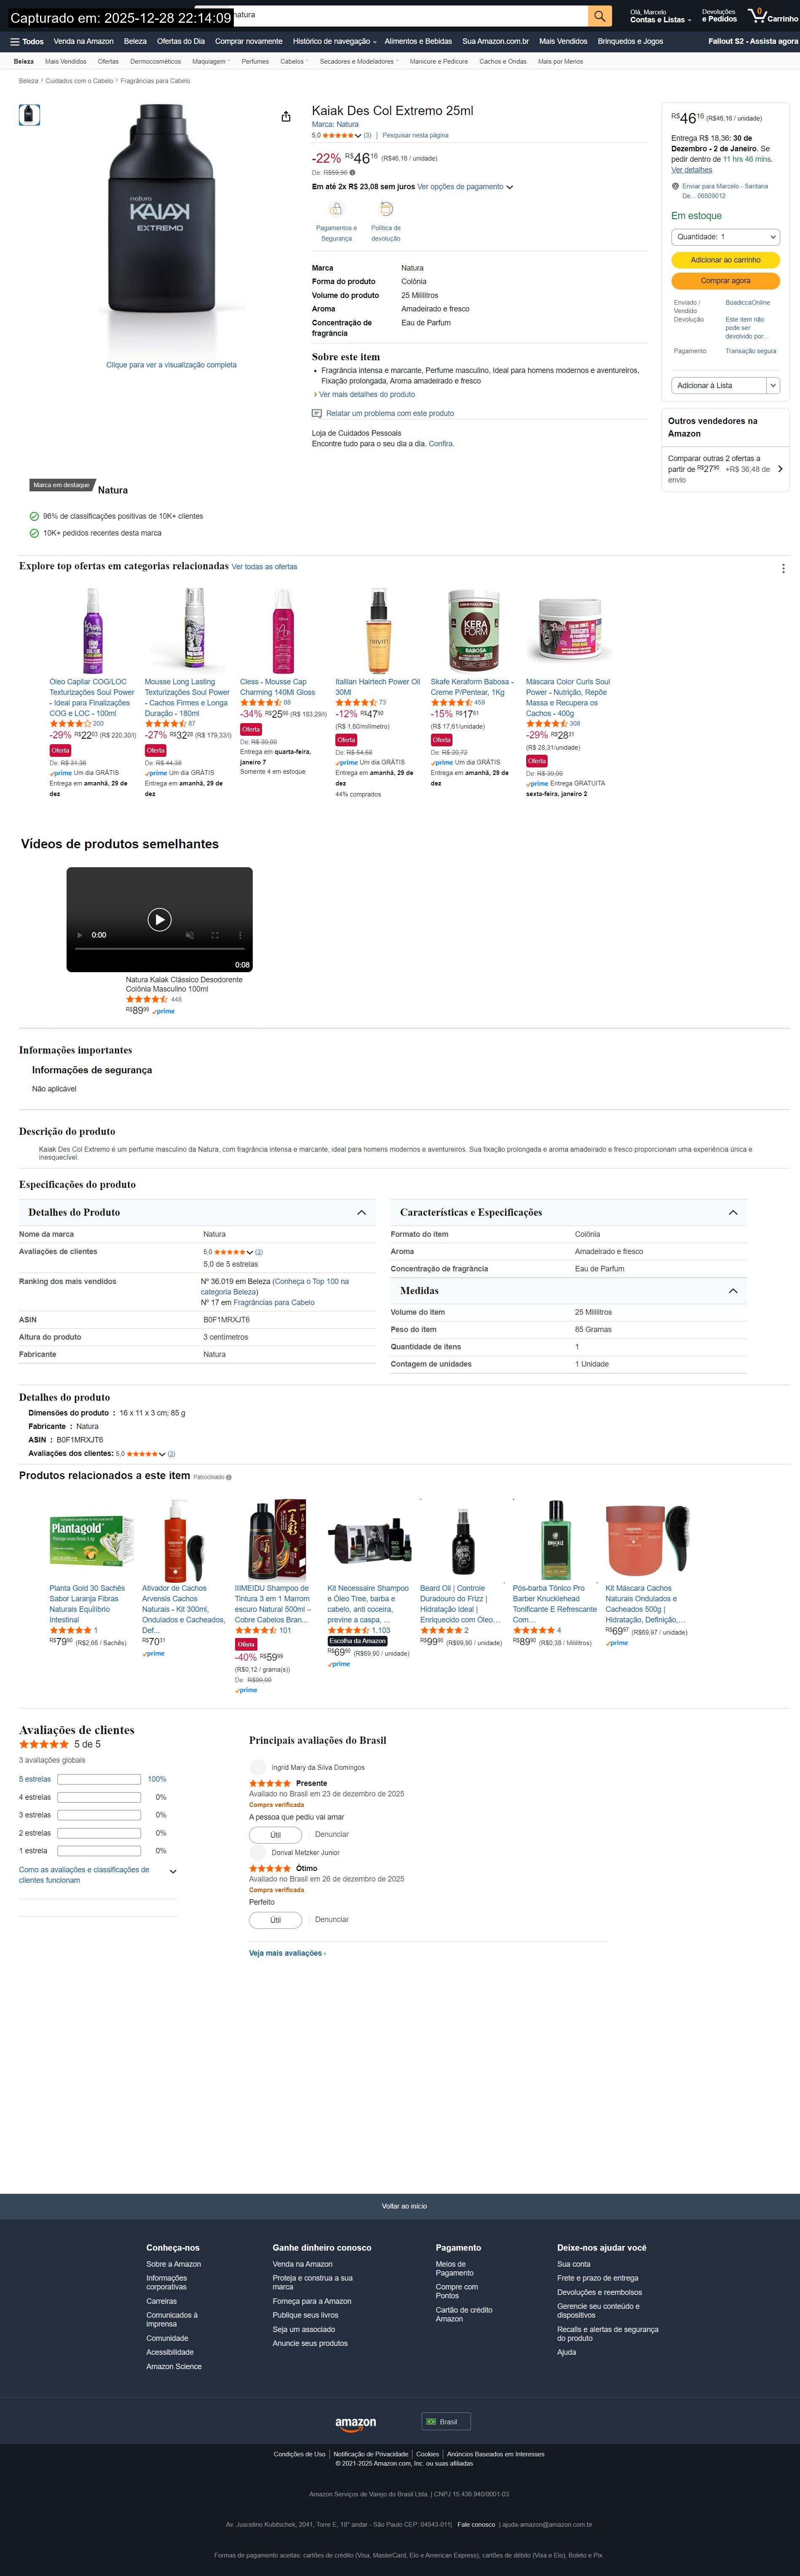The image size is (800, 2576).
Task: Collapse the Detalhes do Produto section
Action: [362, 1212]
